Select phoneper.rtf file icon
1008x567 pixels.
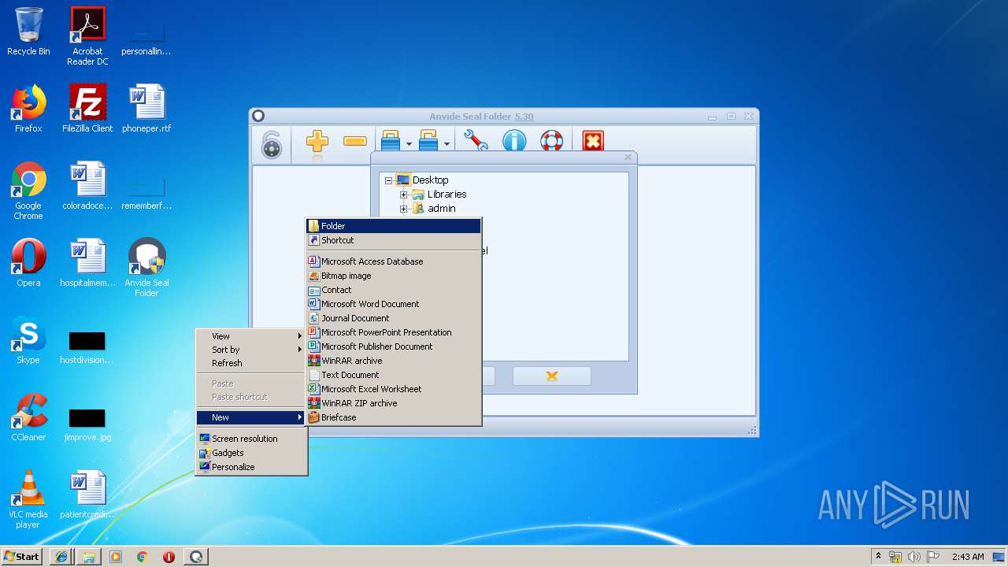coord(146,109)
